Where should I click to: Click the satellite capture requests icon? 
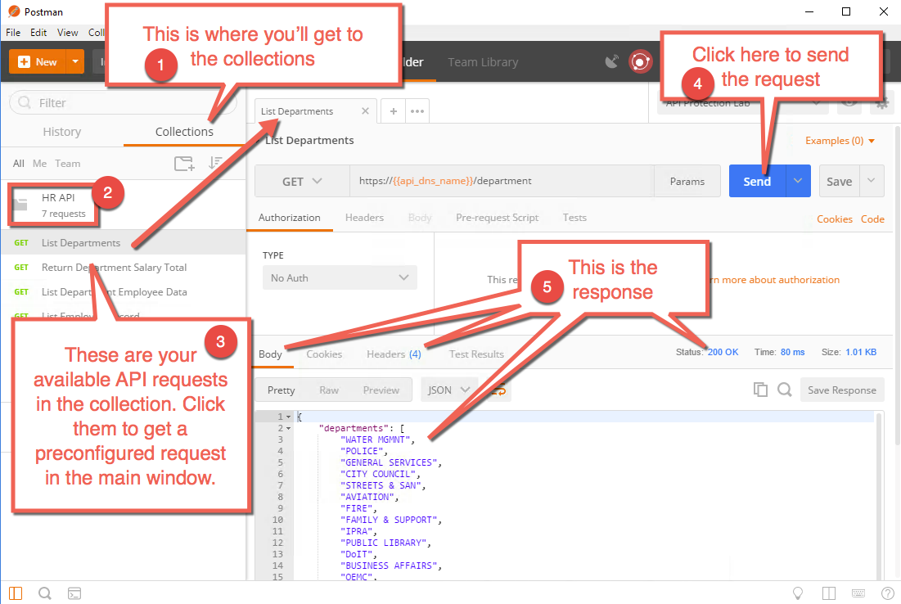click(612, 61)
